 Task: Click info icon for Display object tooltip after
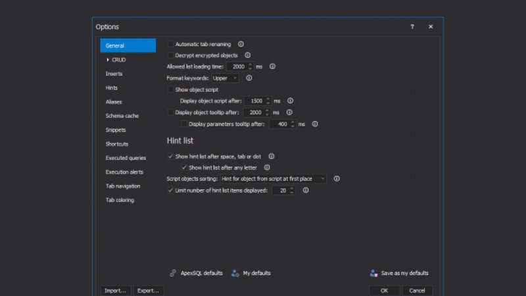coord(289,112)
